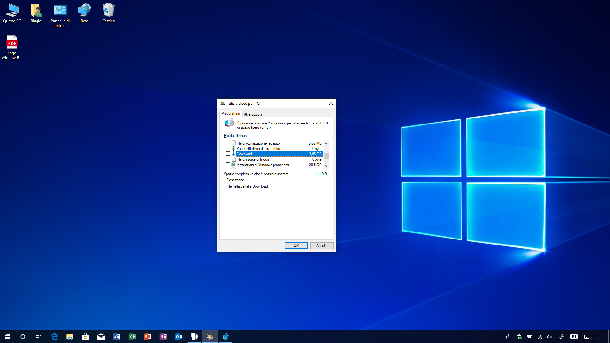610x343 pixels.
Task: Select Installazioni di Windows precedenti row
Action: (274, 165)
